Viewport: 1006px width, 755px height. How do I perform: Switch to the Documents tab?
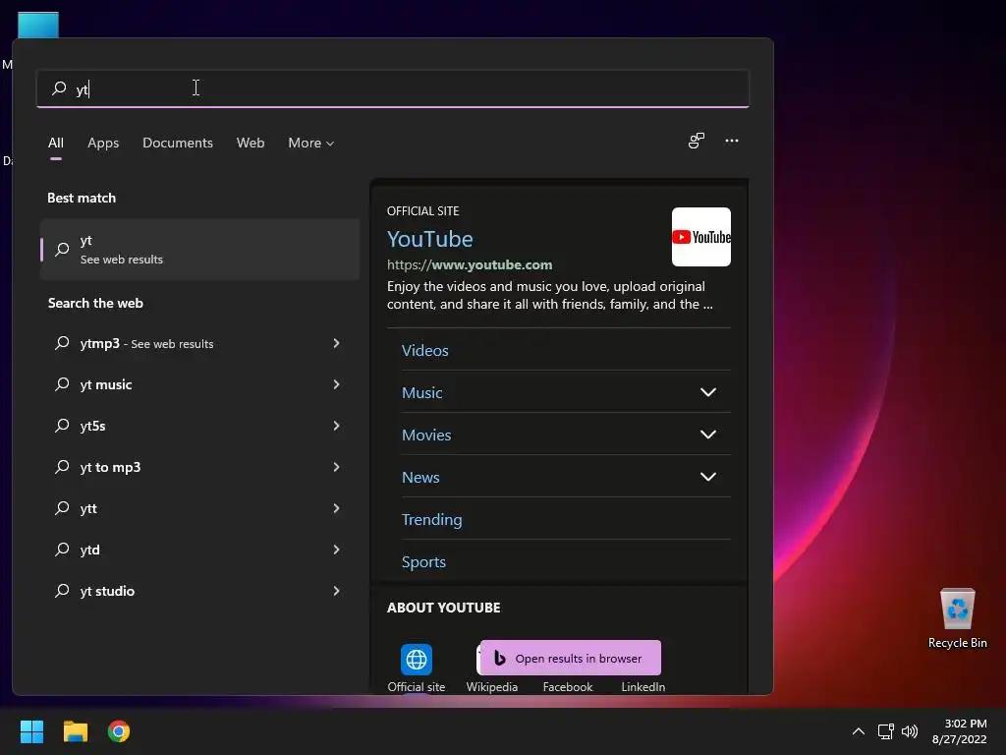click(x=178, y=143)
